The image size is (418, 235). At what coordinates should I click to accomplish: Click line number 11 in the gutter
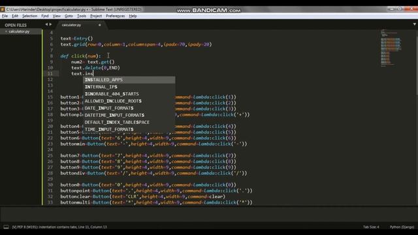point(50,74)
